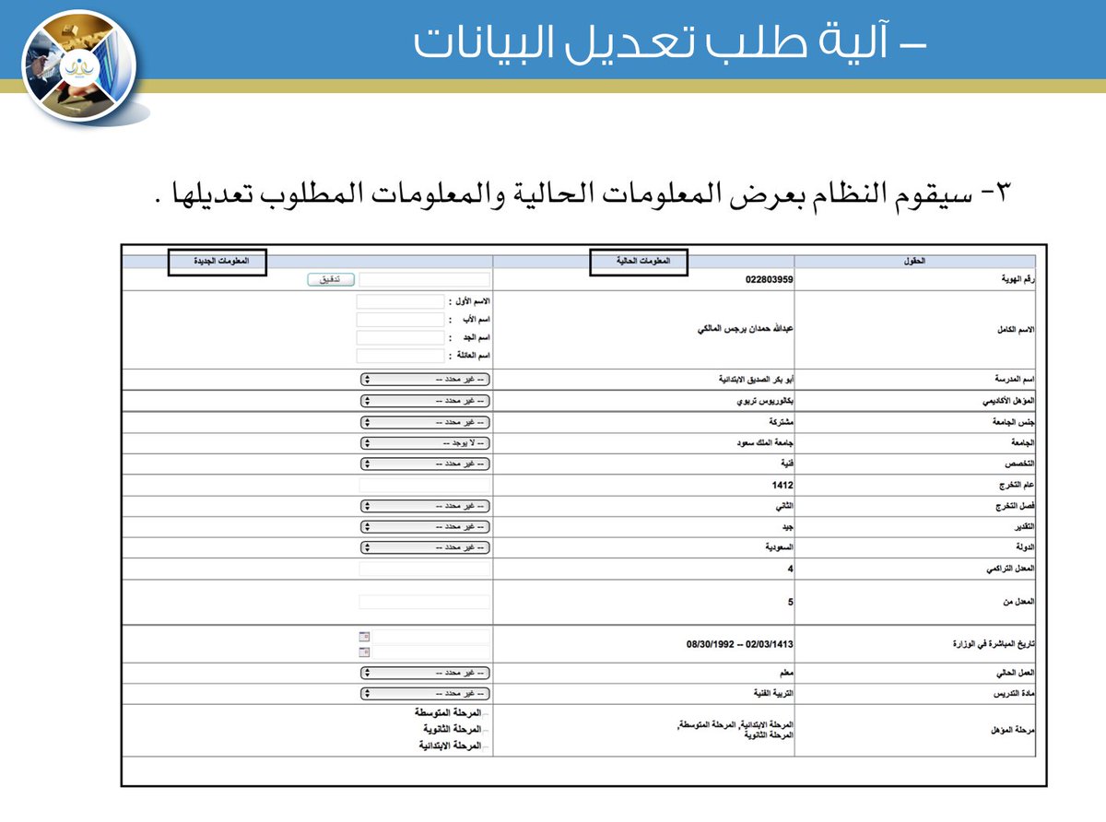Open the new مادة التدريس dropdown
The image size is (1106, 822).
tap(425, 693)
